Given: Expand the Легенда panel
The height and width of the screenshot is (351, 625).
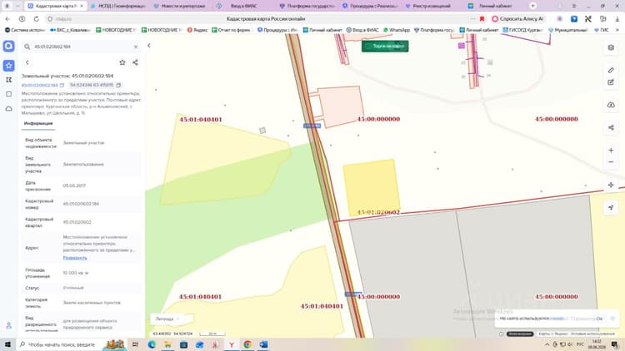Looking at the screenshot, I should (x=167, y=319).
